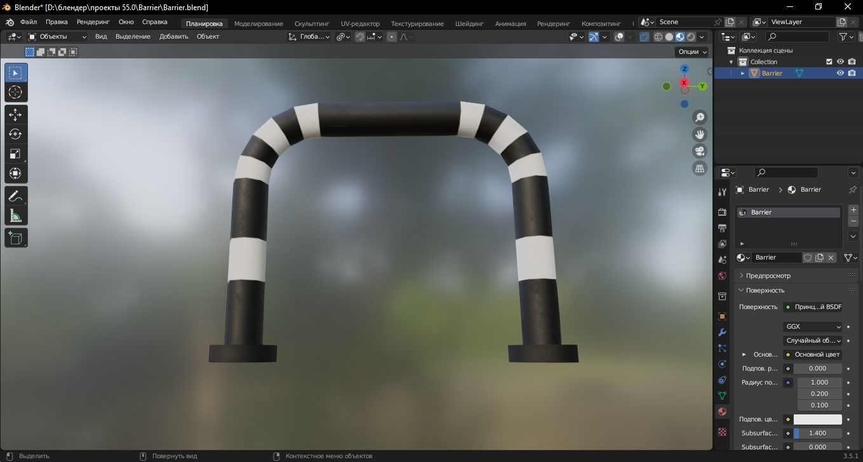Toggle show gizmos button

click(594, 37)
